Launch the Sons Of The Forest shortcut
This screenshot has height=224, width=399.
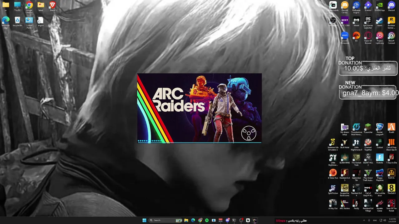coord(391,206)
